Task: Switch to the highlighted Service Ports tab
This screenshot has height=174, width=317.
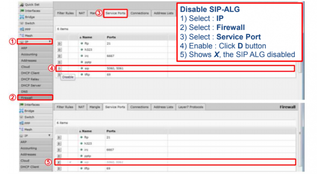Action: click(x=115, y=13)
